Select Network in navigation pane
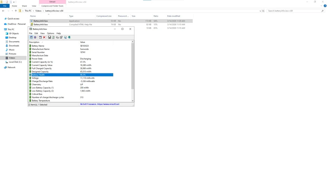The height and width of the screenshot is (170, 327). coord(11,67)
